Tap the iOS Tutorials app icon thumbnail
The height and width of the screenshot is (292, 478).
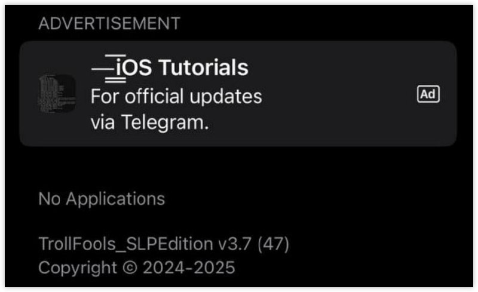tap(57, 94)
